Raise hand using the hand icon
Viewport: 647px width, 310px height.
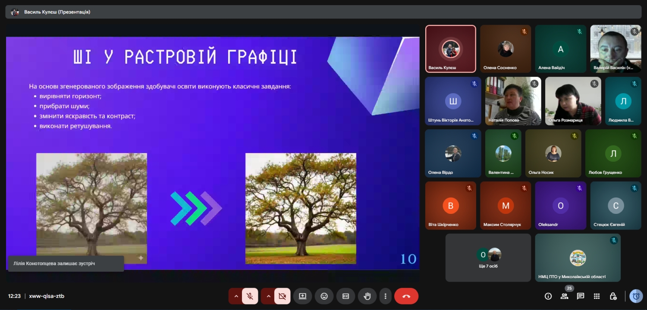[x=367, y=296]
